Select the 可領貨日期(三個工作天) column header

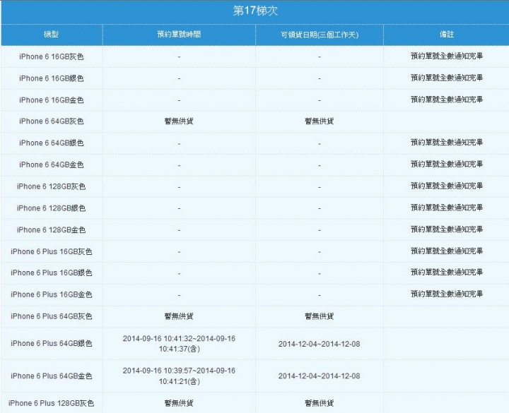tap(320, 35)
